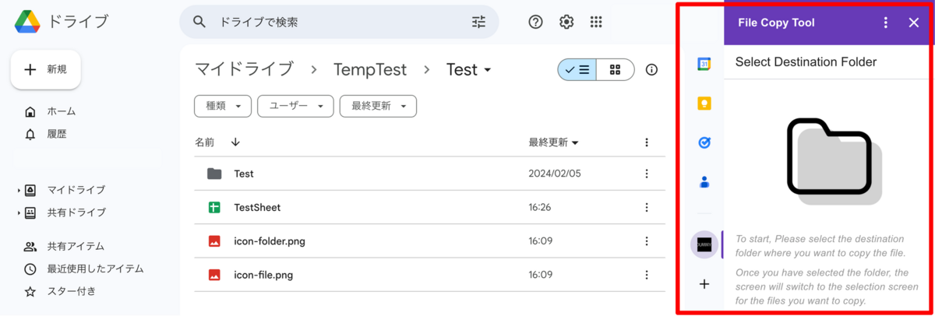Click the 新規 button
Viewport: 935px width, 316px height.
(x=45, y=69)
